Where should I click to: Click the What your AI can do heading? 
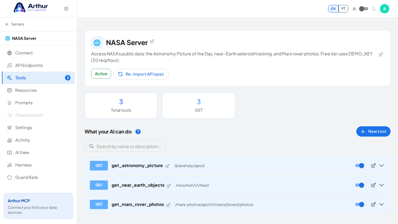point(108,132)
